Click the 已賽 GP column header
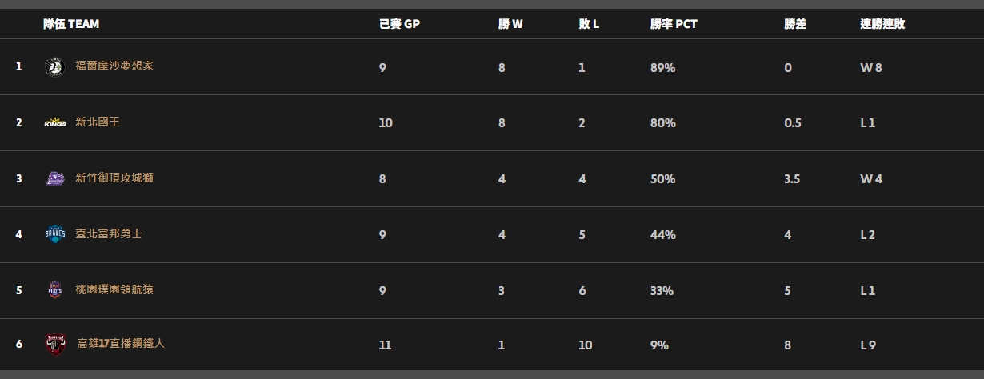 399,24
